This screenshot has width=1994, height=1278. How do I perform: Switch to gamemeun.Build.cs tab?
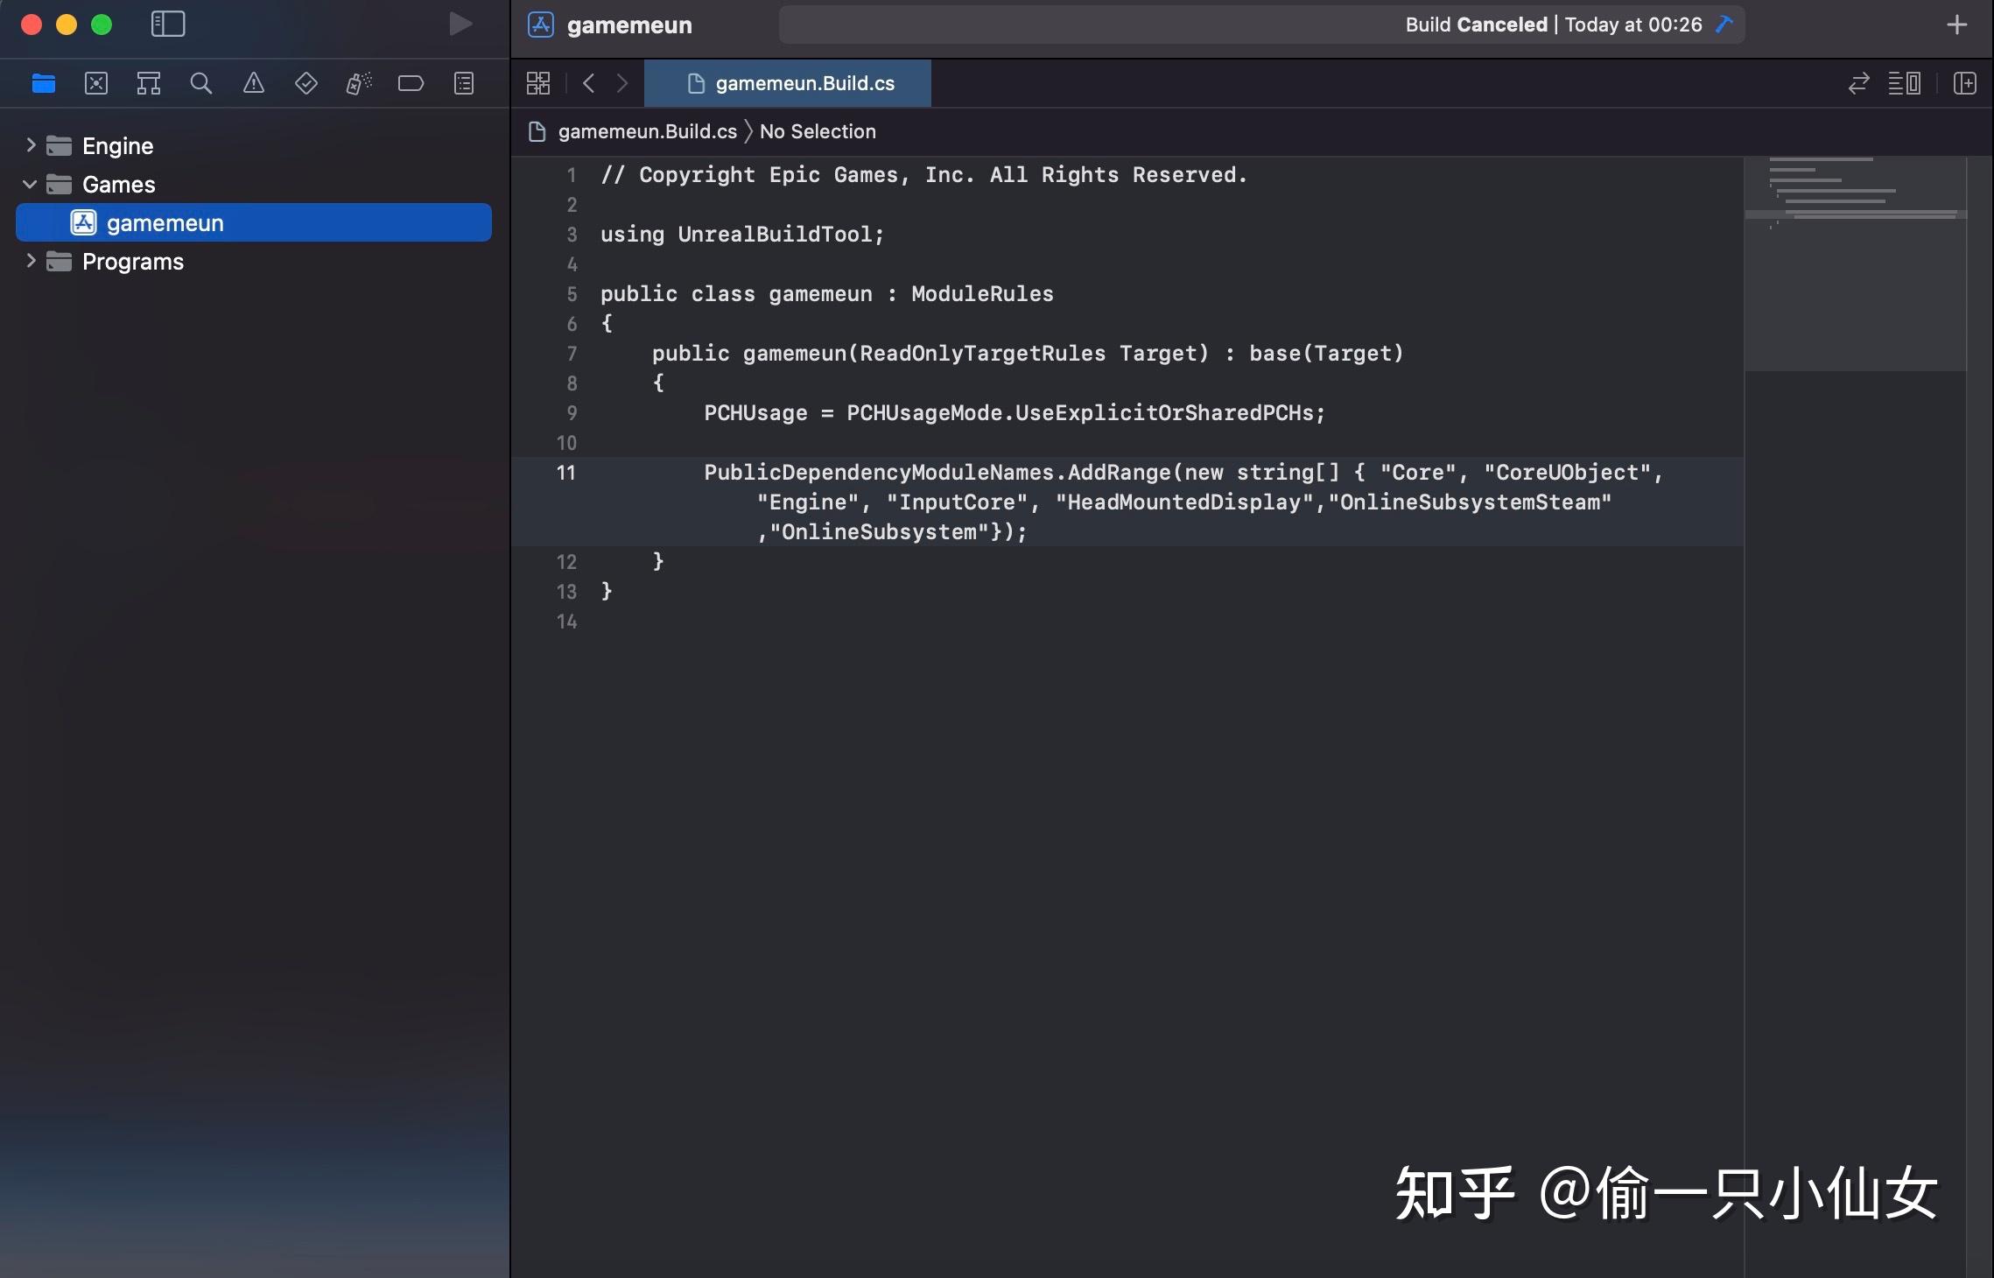coord(788,83)
